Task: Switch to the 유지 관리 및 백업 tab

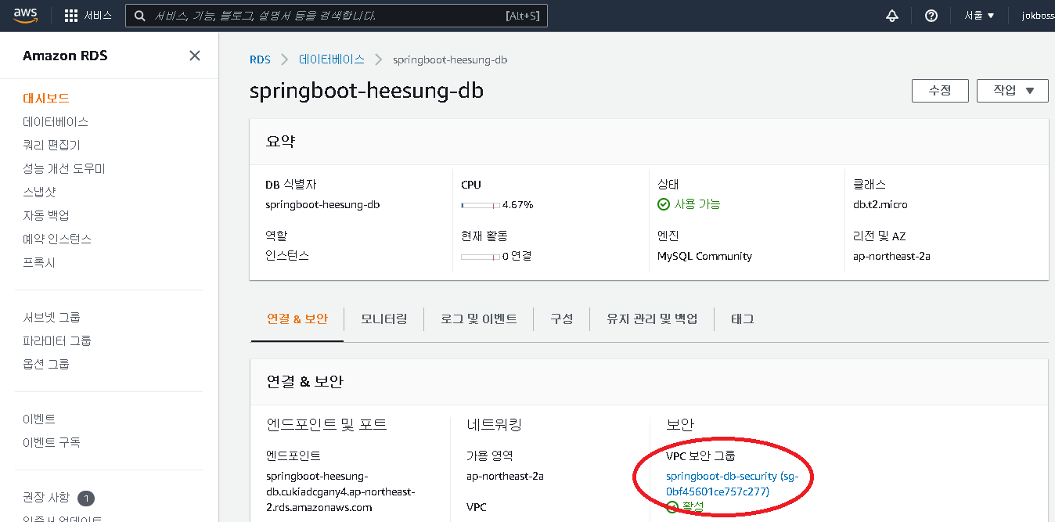Action: [x=652, y=319]
